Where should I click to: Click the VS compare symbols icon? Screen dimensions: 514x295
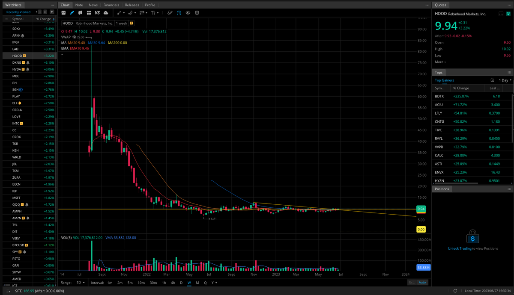coord(97,13)
